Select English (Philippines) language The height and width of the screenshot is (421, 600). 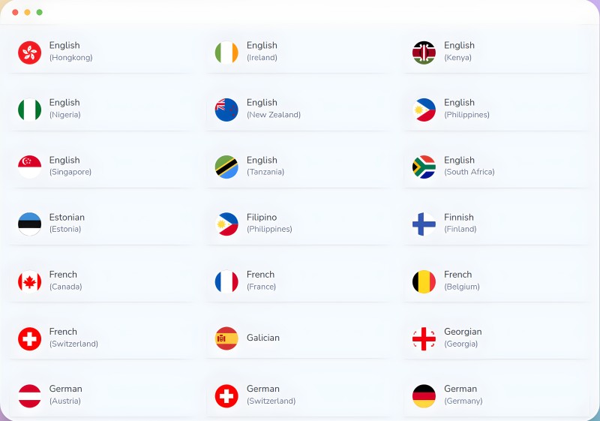click(x=496, y=110)
